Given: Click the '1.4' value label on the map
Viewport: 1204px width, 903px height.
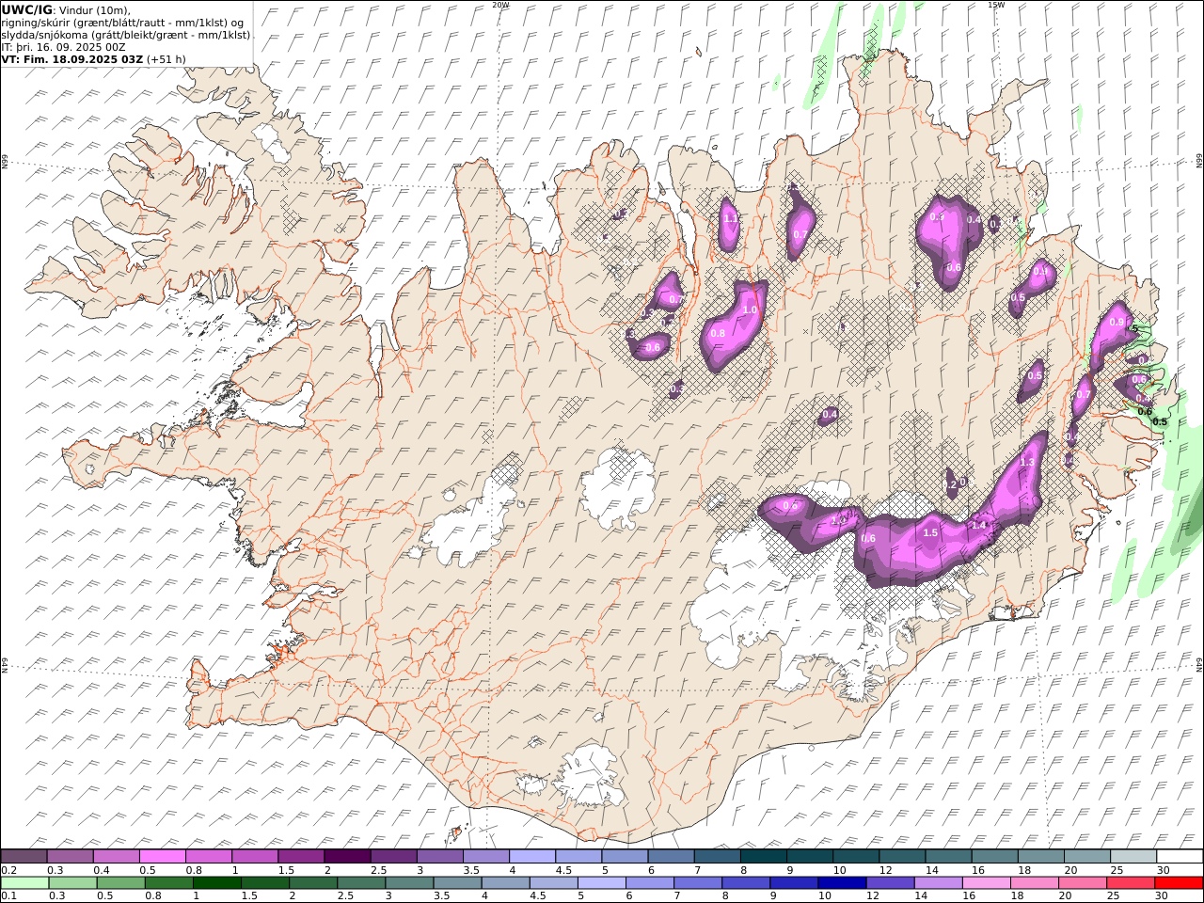Looking at the screenshot, I should coord(979,525).
